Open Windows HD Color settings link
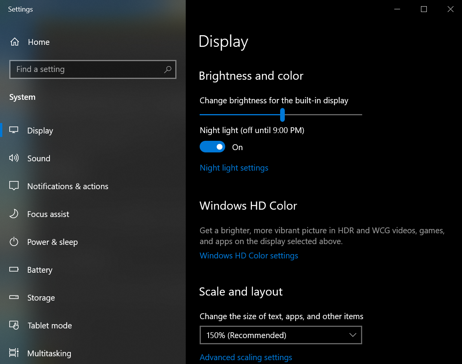The image size is (462, 364). pos(249,256)
